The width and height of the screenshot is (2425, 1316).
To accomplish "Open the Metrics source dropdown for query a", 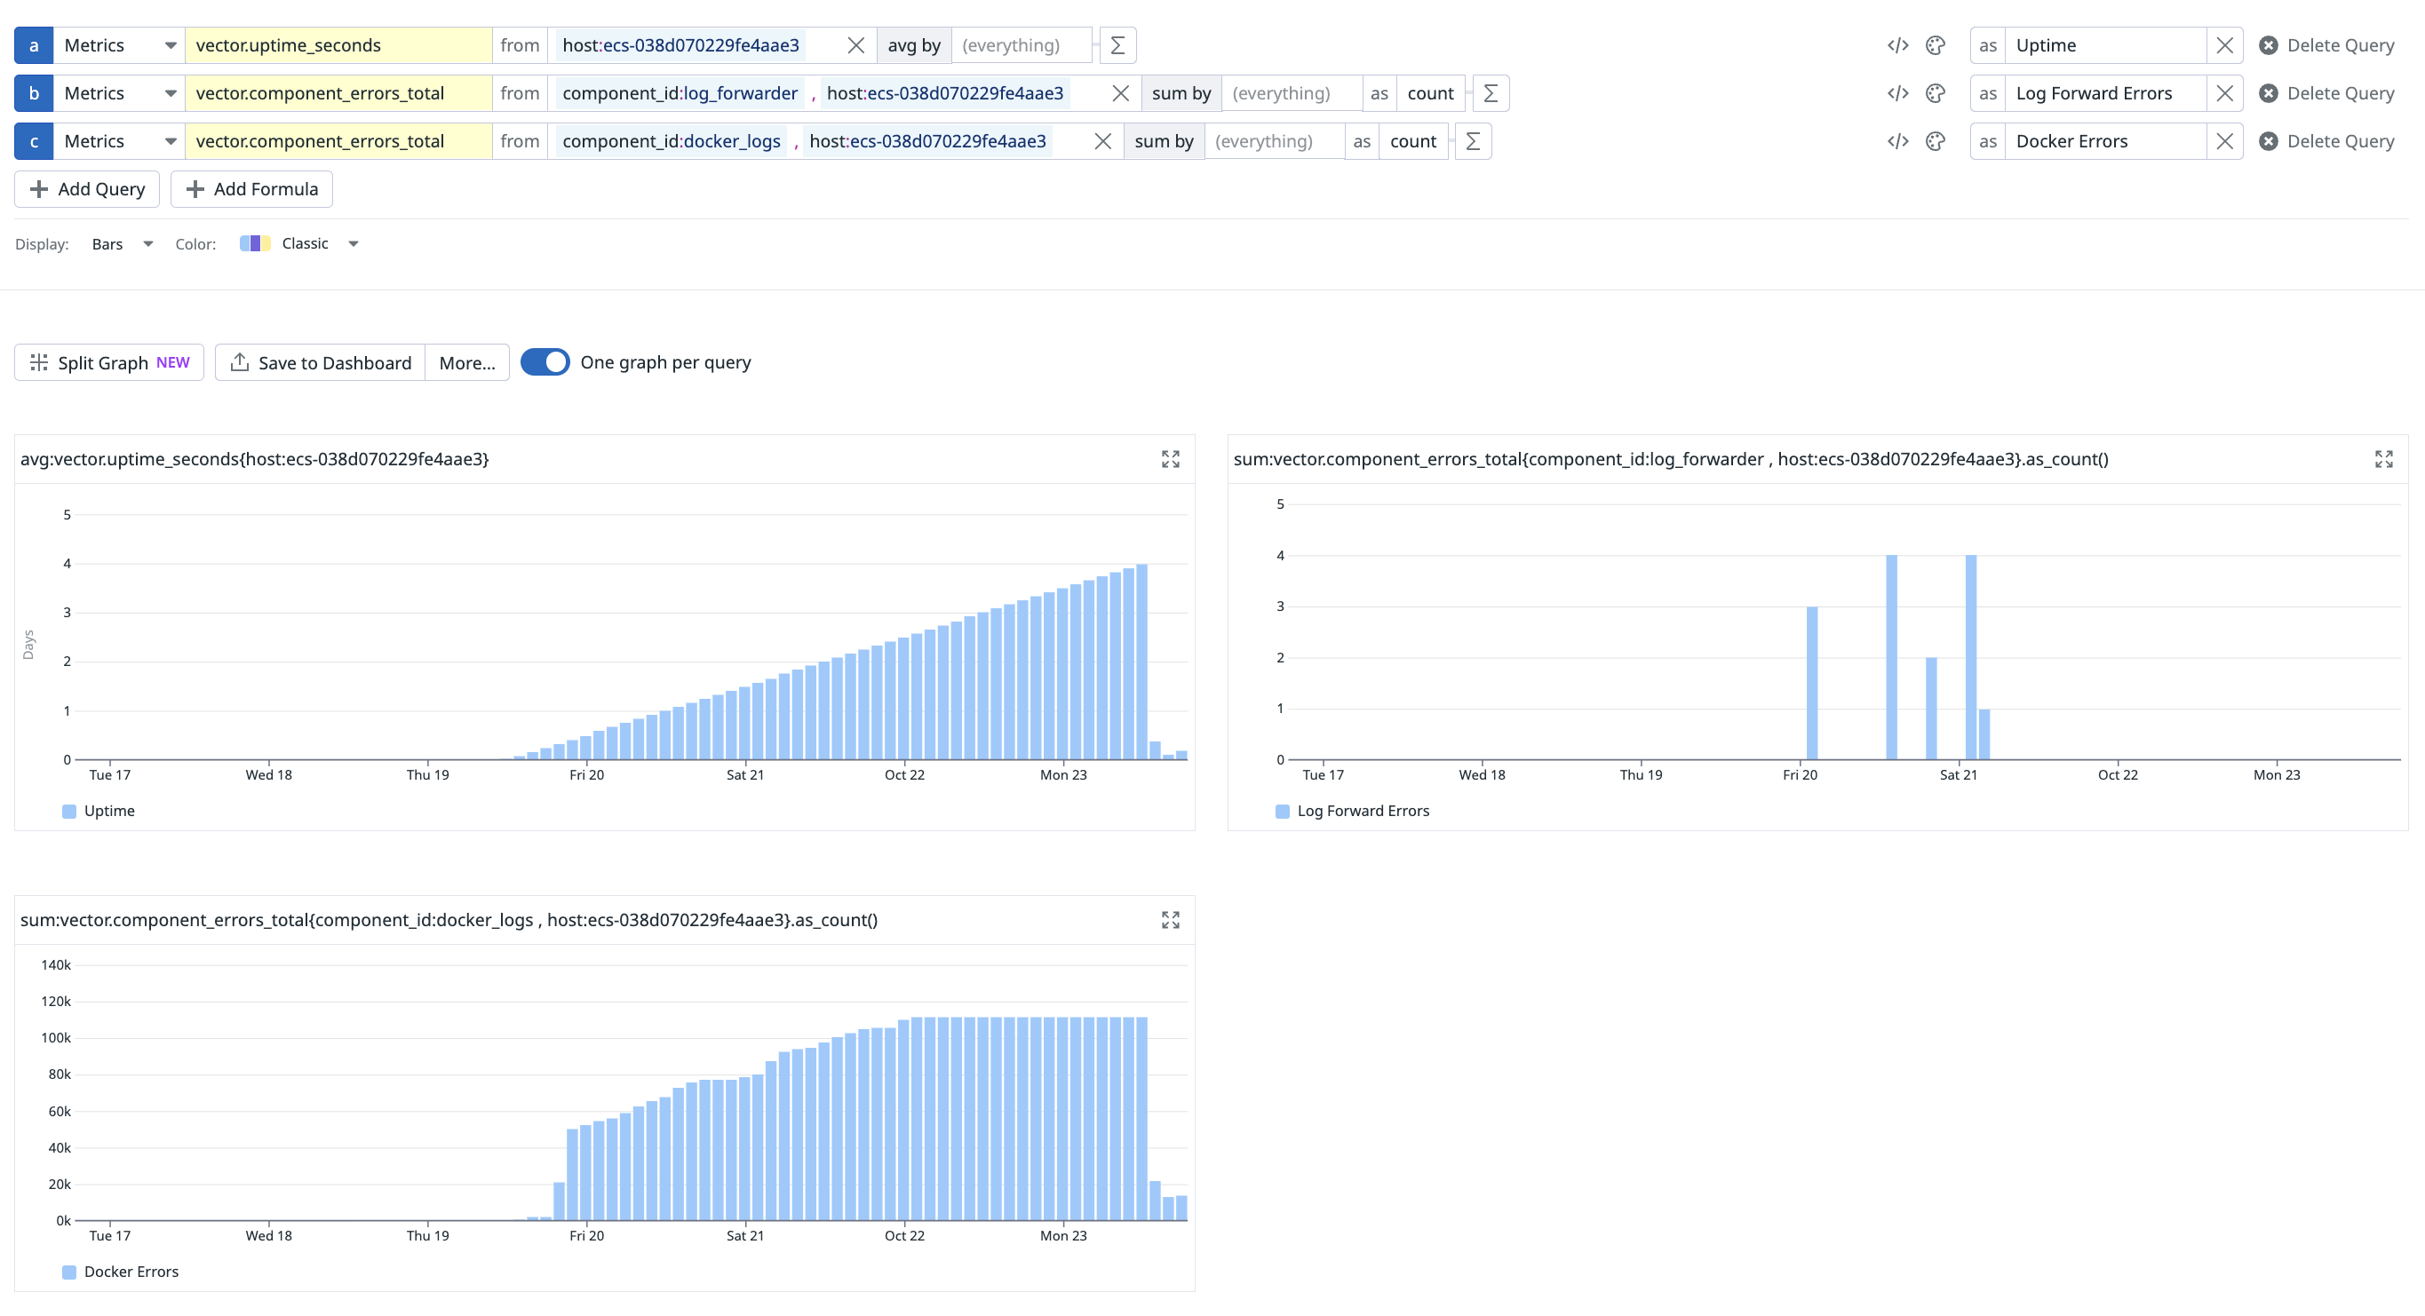I will click(119, 44).
